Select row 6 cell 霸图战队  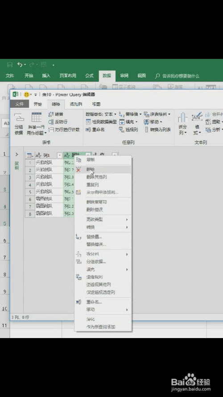click(x=49, y=199)
